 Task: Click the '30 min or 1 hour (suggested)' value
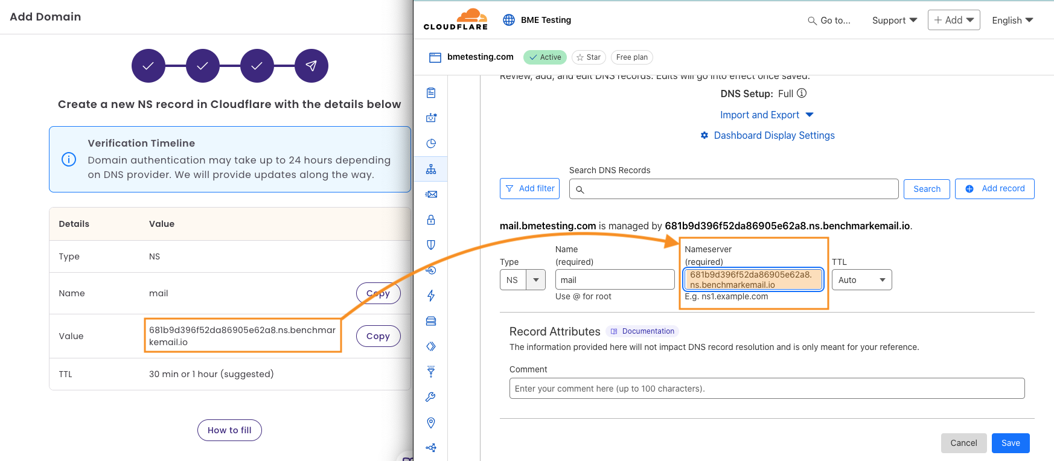[x=211, y=374]
